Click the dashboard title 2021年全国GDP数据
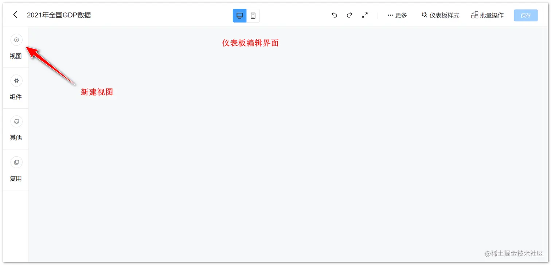The image size is (551, 265). point(59,15)
